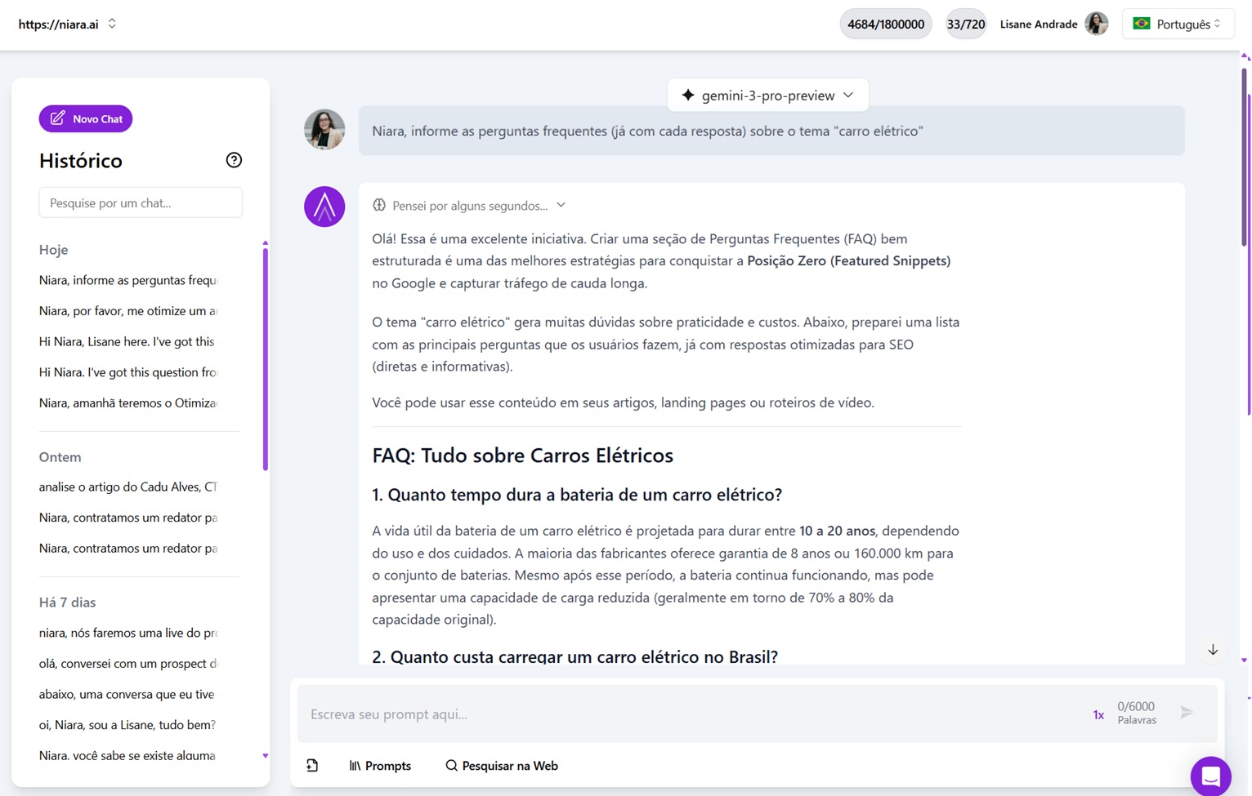Open the Novo Chat editor icon
This screenshot has width=1252, height=796.
click(x=57, y=118)
